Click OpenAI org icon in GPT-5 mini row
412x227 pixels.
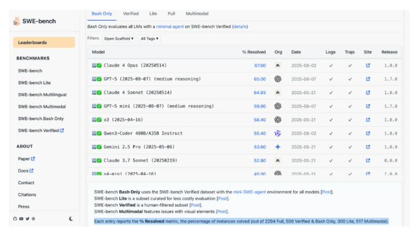click(x=278, y=106)
